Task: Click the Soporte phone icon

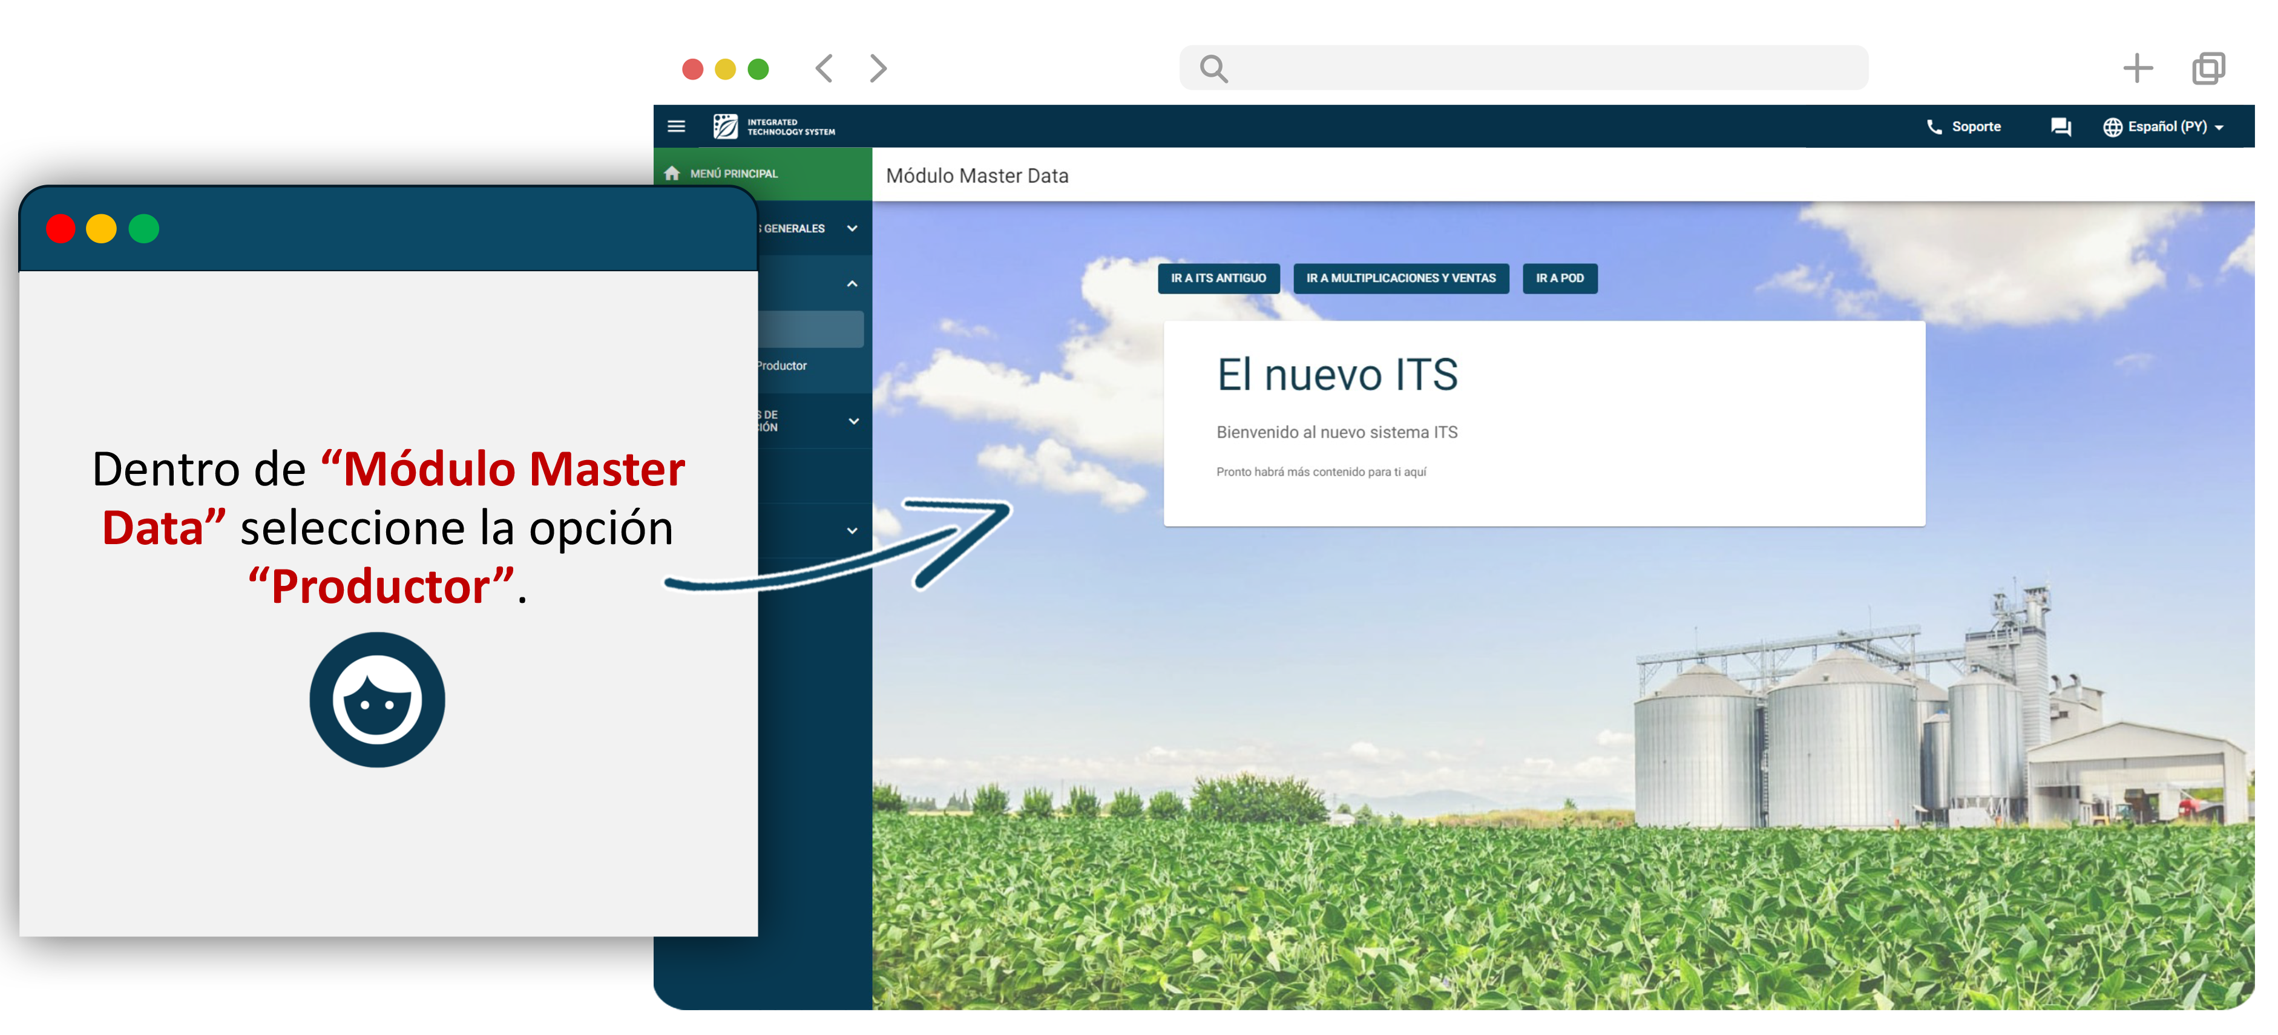Action: (x=1933, y=126)
